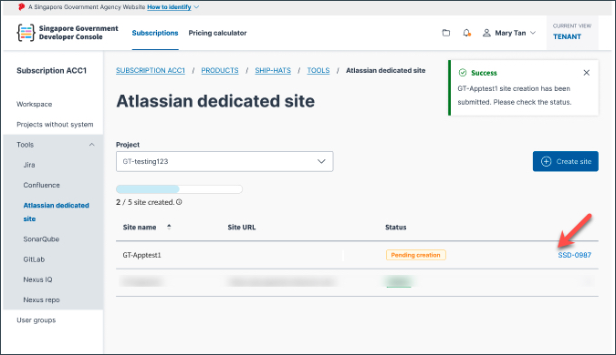Screen dimensions: 616x355
Task: Open the folder icon in header
Action: coord(446,33)
